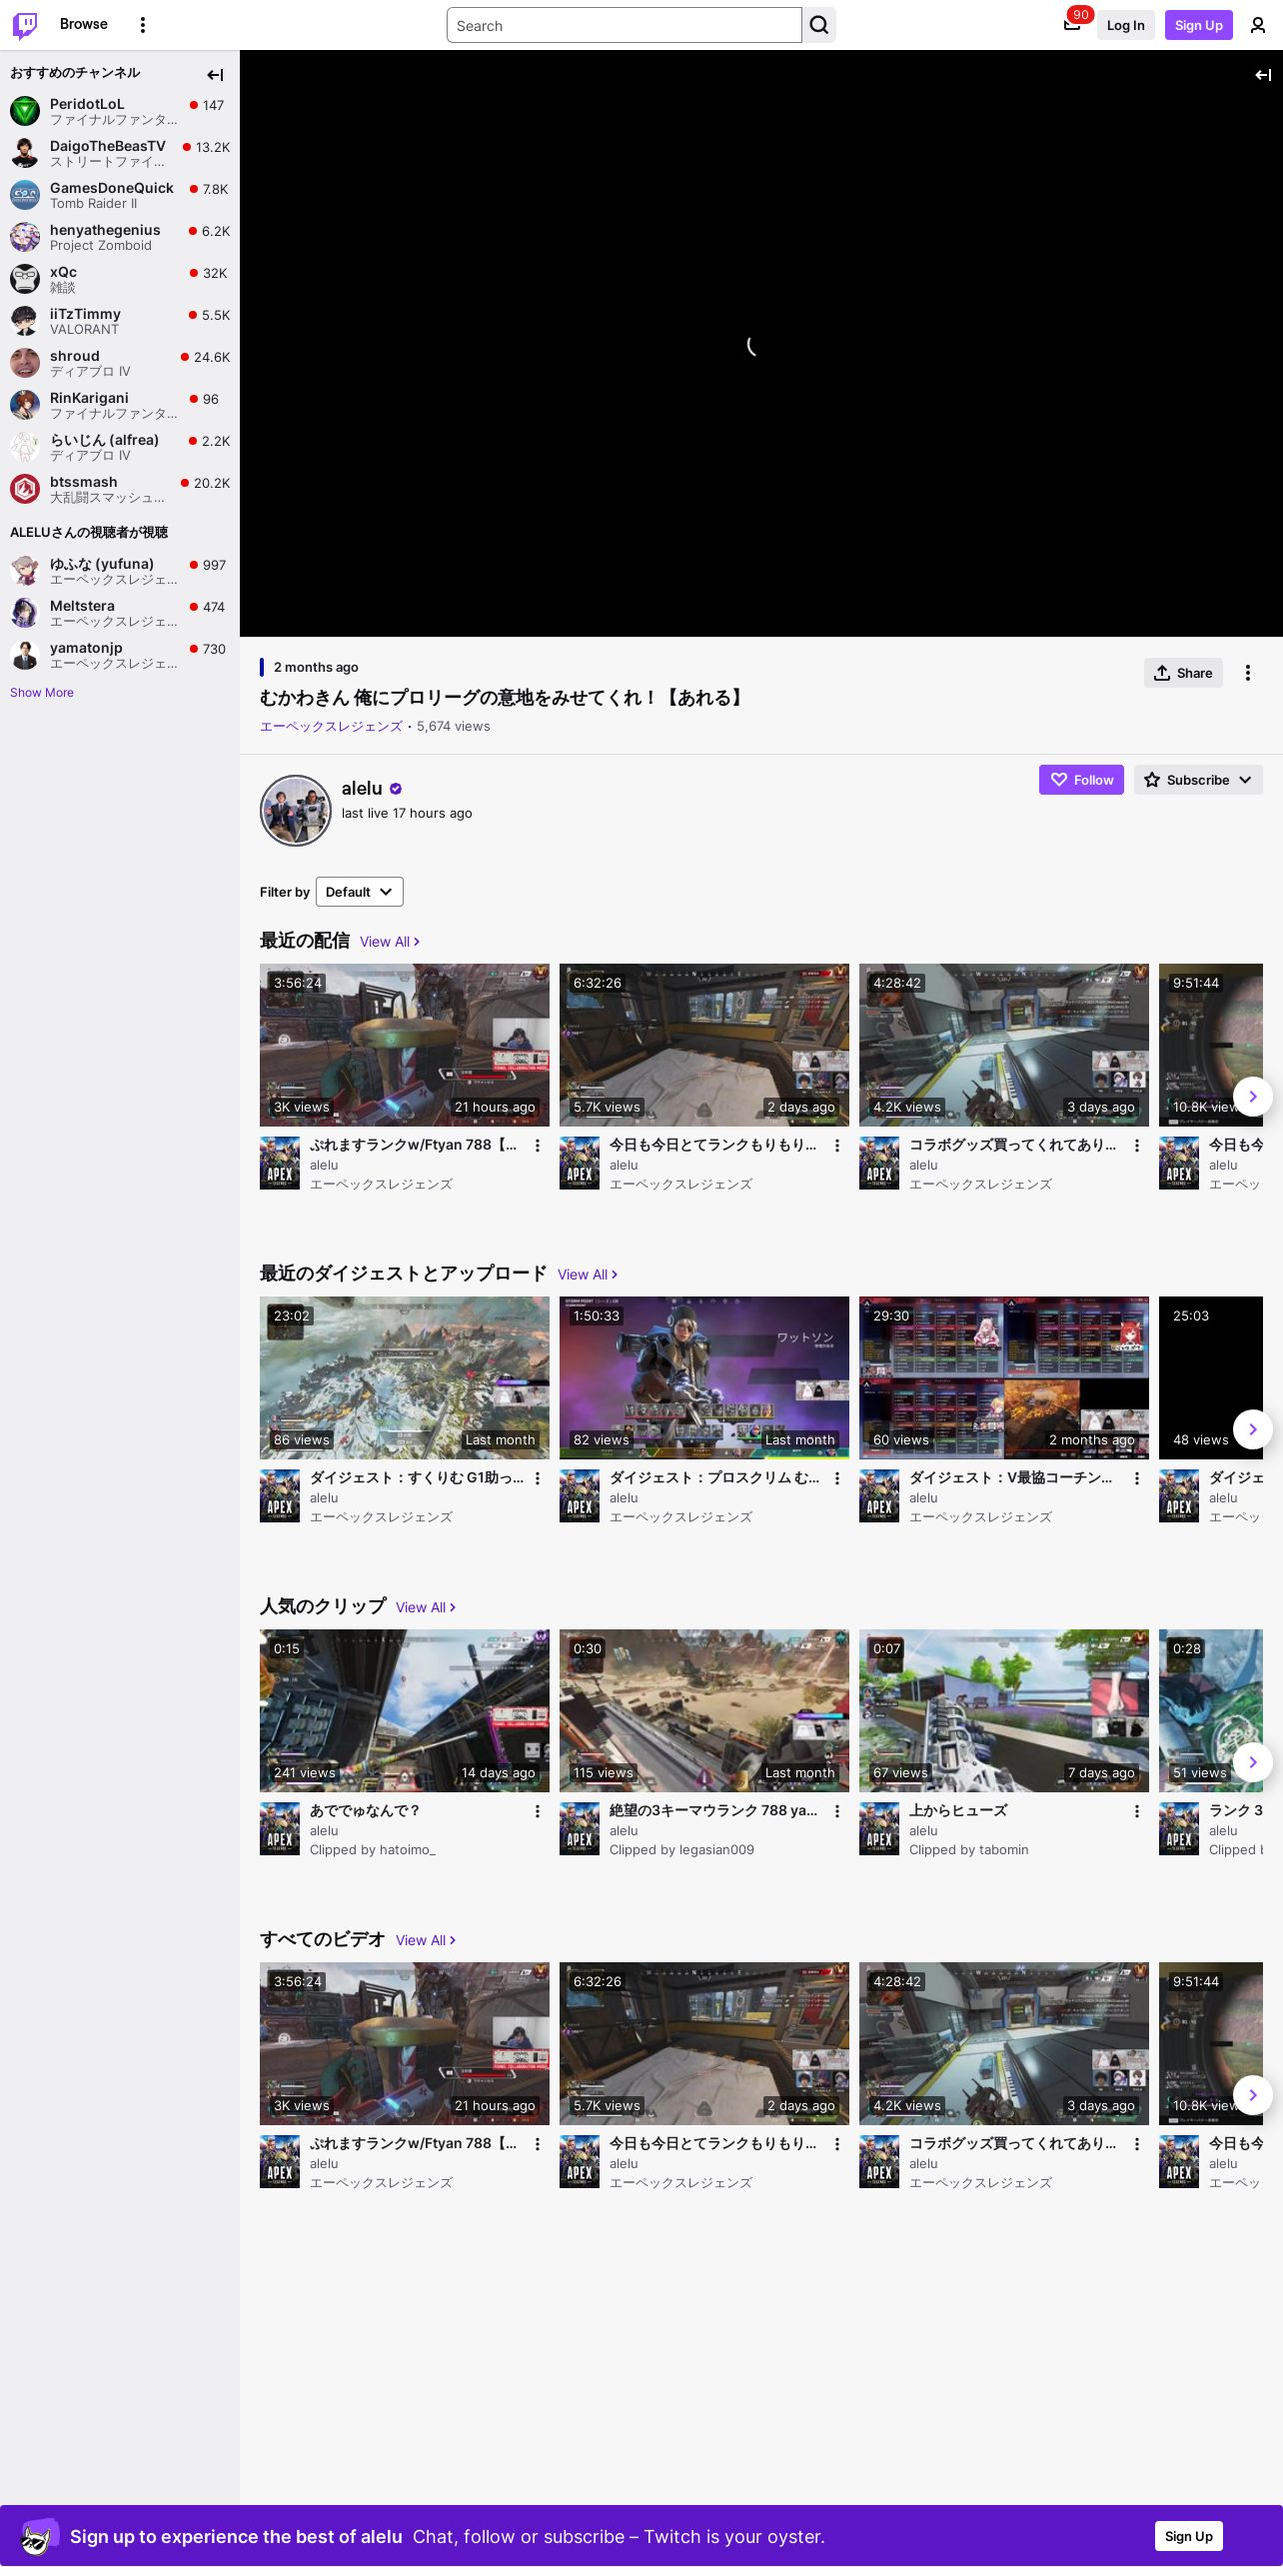The image size is (1283, 2567).
Task: Collapse the recommended channels sidebar arrow
Action: pyautogui.click(x=215, y=74)
